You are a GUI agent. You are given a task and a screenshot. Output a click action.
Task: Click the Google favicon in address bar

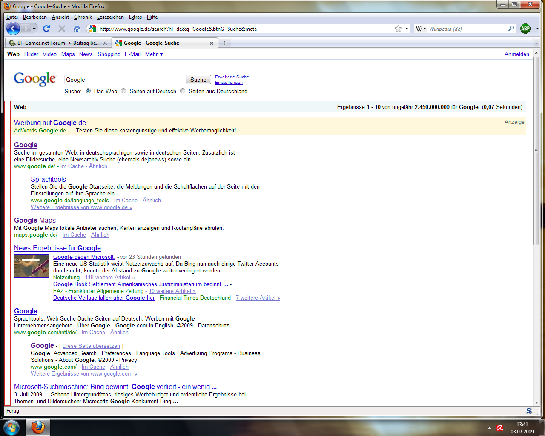coord(92,29)
